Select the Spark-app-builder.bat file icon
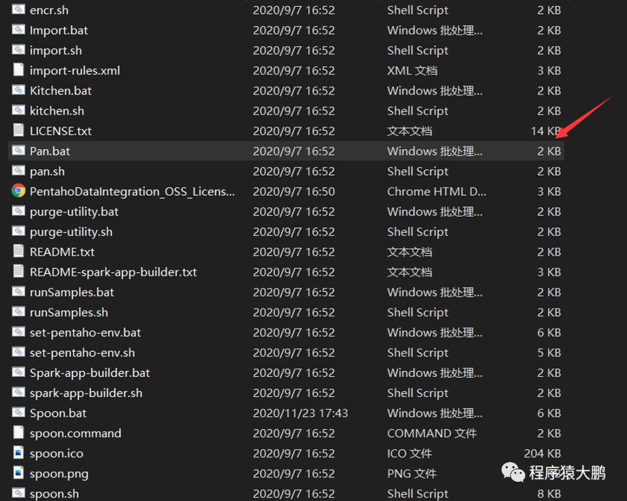 click(x=19, y=372)
